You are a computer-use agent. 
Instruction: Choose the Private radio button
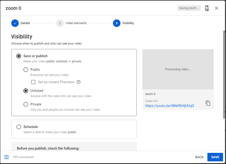26,104
